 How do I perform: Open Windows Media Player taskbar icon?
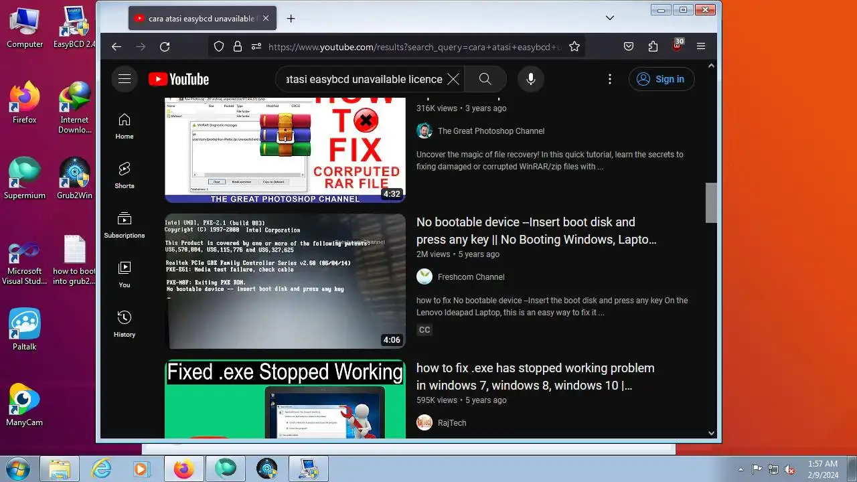(141, 469)
